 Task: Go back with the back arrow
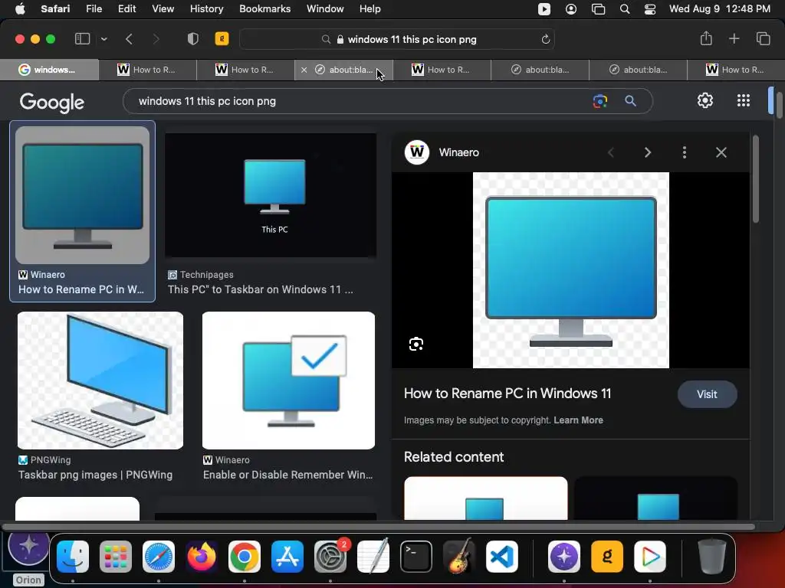129,39
